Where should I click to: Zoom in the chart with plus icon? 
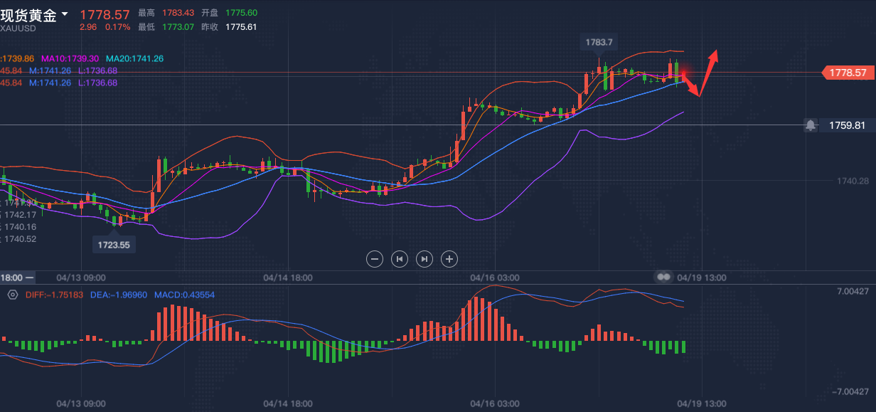point(449,259)
